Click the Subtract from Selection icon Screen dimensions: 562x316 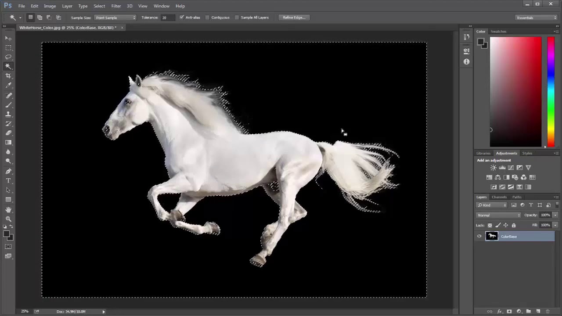(49, 18)
